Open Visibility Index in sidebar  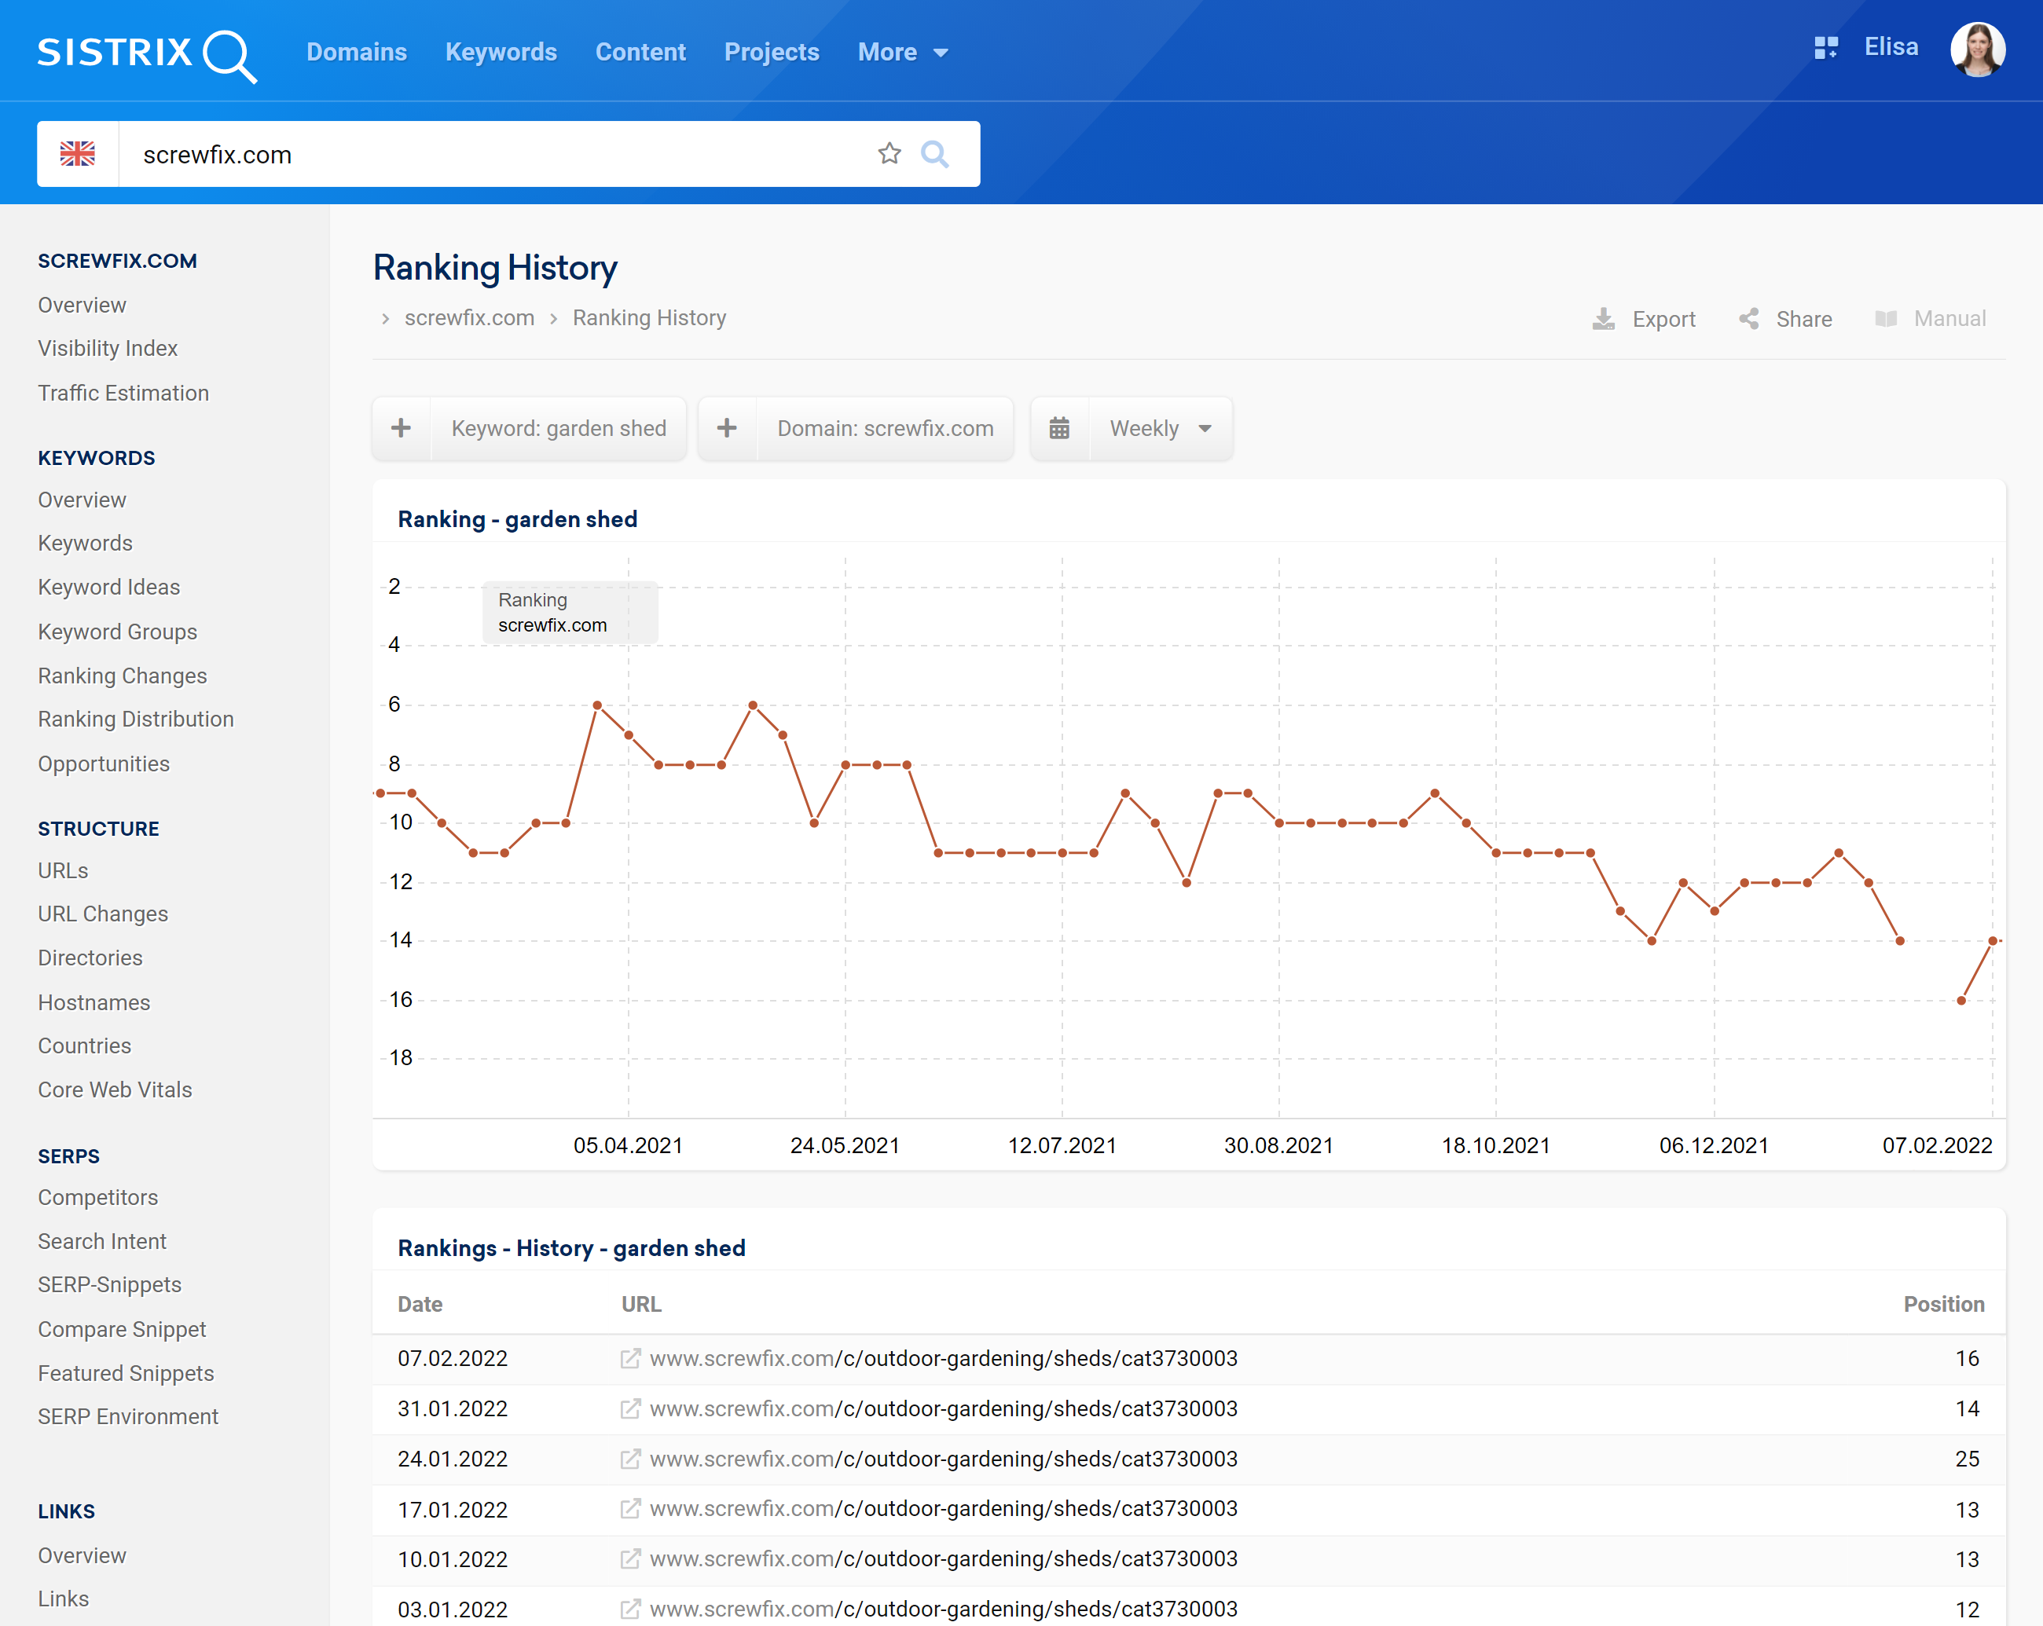point(108,349)
